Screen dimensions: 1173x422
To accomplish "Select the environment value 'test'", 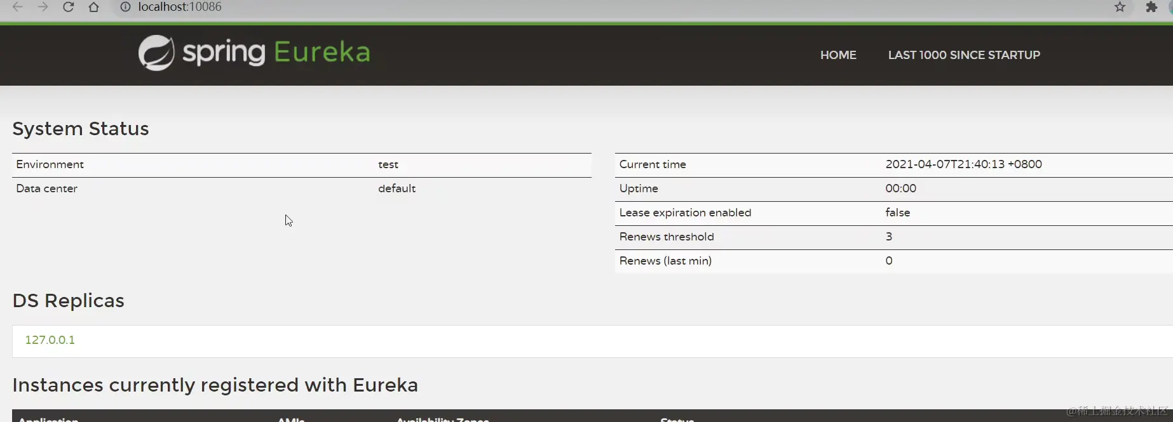I will (x=388, y=165).
